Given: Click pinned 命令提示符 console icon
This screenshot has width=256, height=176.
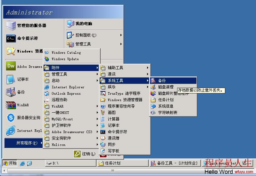Looking at the screenshot, I should coord(11,38).
